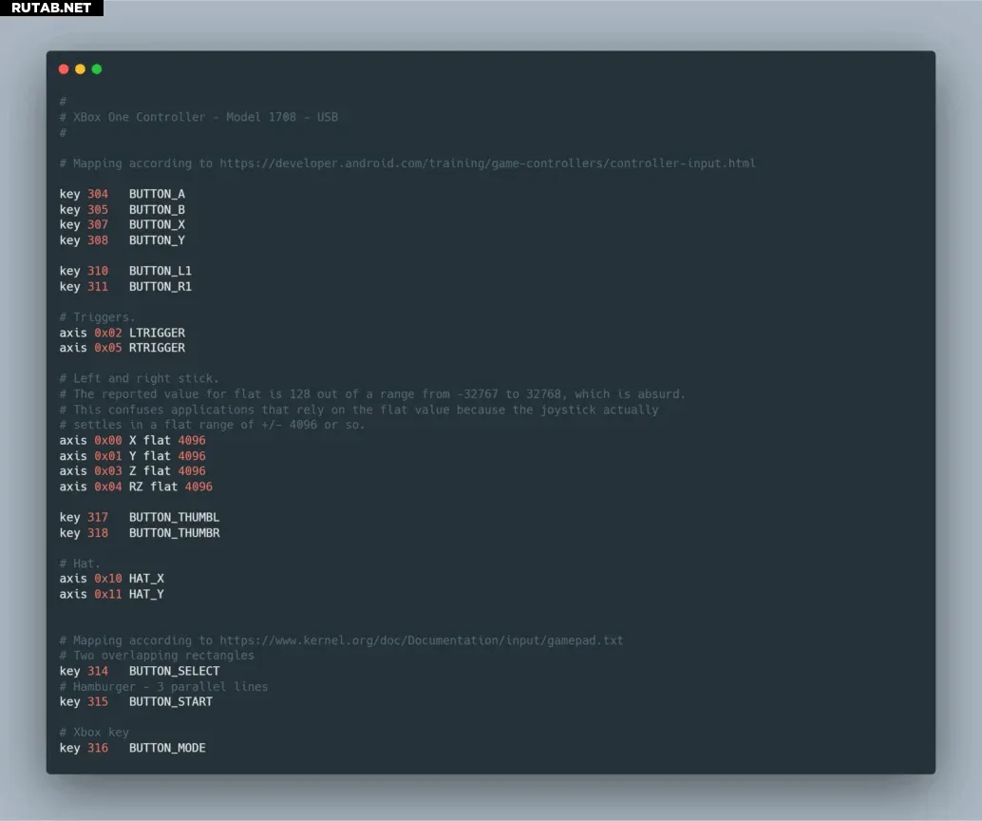The height and width of the screenshot is (821, 982).
Task: Open the kernel.org gamepad.txt URL
Action: click(x=421, y=640)
